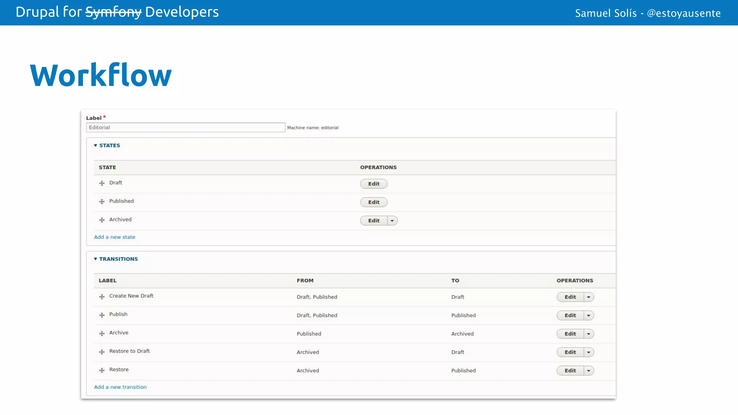738x415 pixels.
Task: Open dropdown arrow for Restore transition operations
Action: tap(588, 371)
